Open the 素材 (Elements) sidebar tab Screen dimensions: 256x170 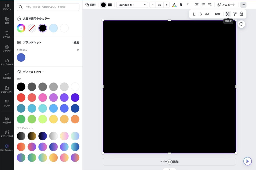point(7,21)
